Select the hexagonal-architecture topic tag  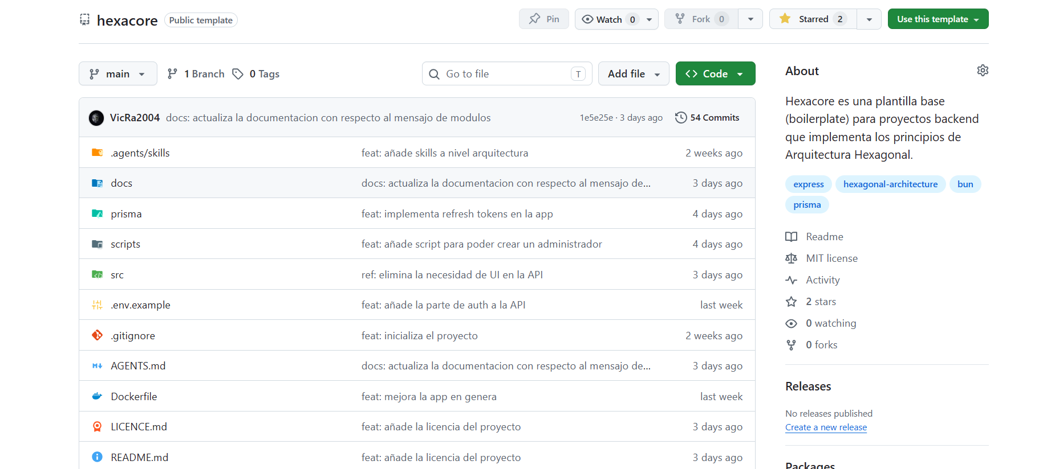[x=890, y=184]
